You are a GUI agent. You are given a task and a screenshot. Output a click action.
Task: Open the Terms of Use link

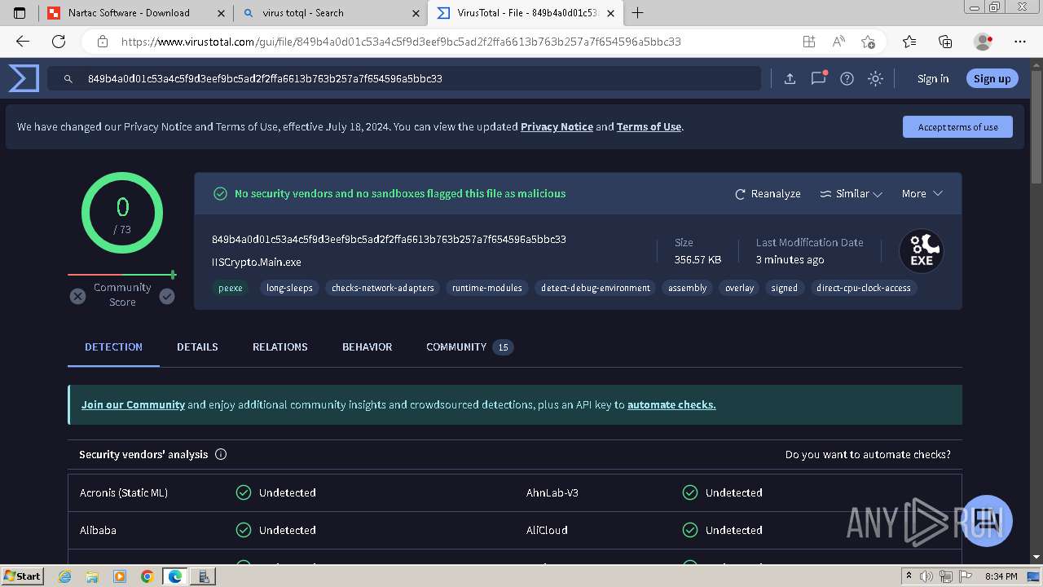[649, 127]
